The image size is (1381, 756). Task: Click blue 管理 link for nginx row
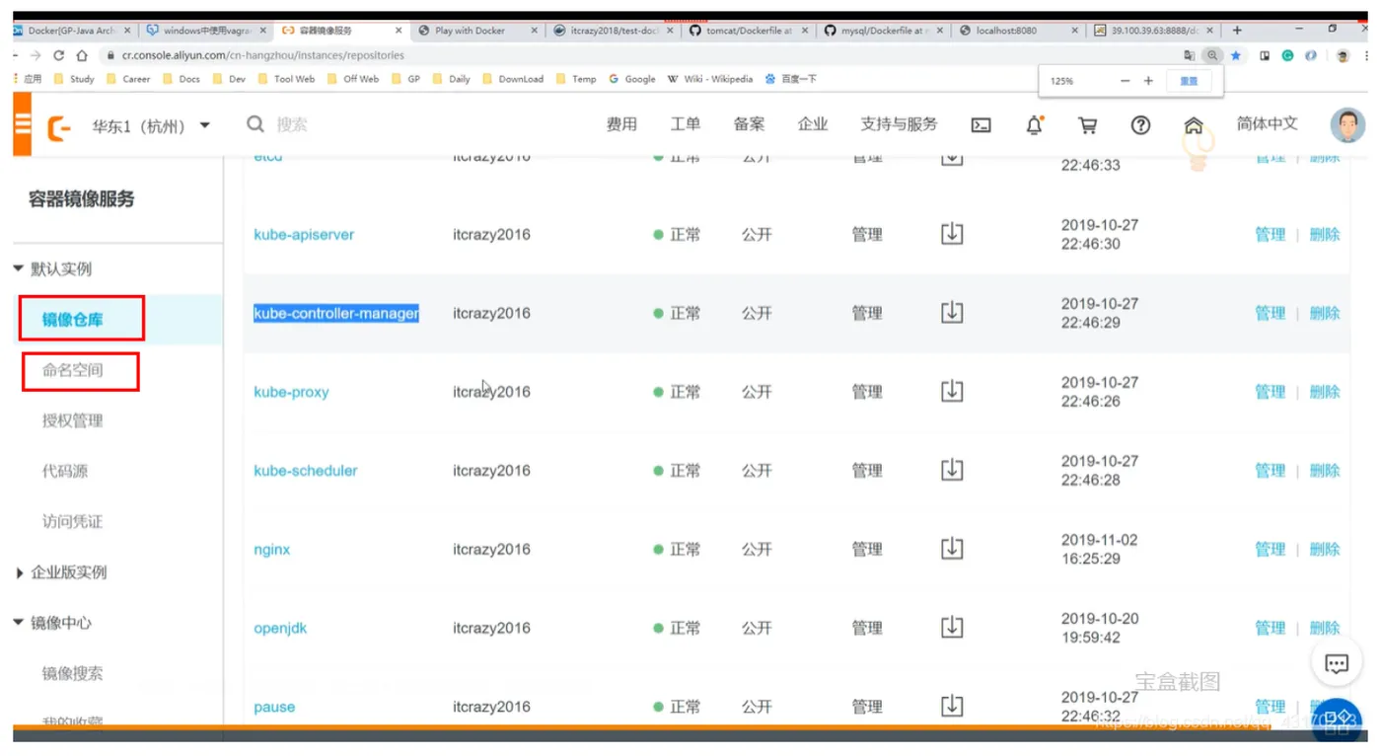point(1271,550)
